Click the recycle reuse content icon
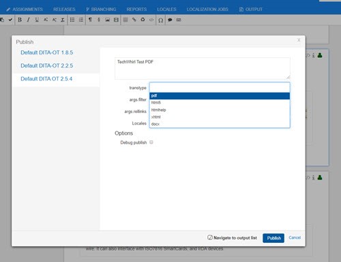The image size is (341, 262). point(143,20)
